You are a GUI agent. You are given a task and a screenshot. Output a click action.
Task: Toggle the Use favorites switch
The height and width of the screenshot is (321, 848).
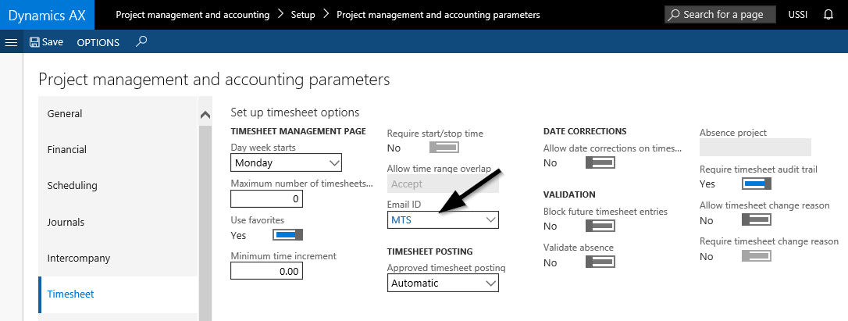pos(287,235)
